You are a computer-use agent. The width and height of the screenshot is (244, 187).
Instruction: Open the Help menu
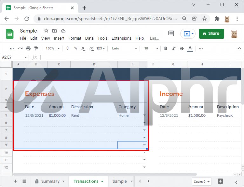pos(139,38)
